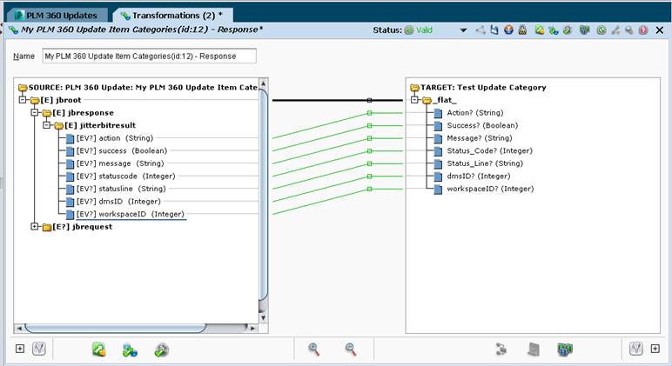Click the blue database icon at bottom right
The image size is (672, 366).
point(565,349)
